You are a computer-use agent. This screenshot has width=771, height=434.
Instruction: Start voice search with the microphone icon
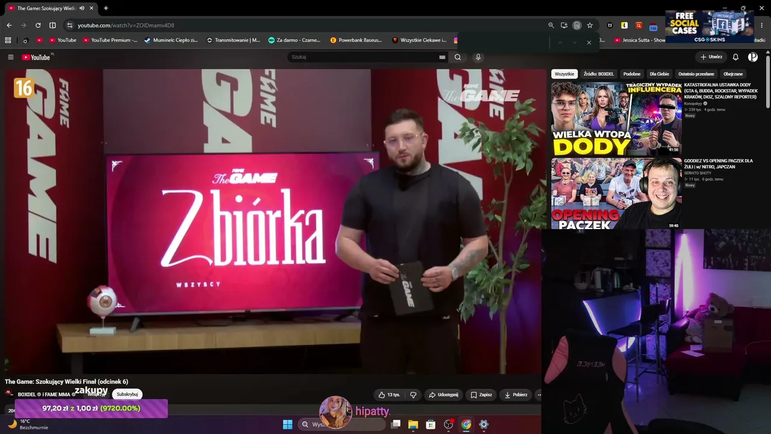pos(478,57)
